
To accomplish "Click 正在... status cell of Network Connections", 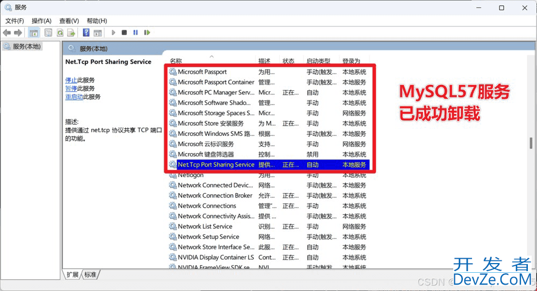I will [x=291, y=206].
